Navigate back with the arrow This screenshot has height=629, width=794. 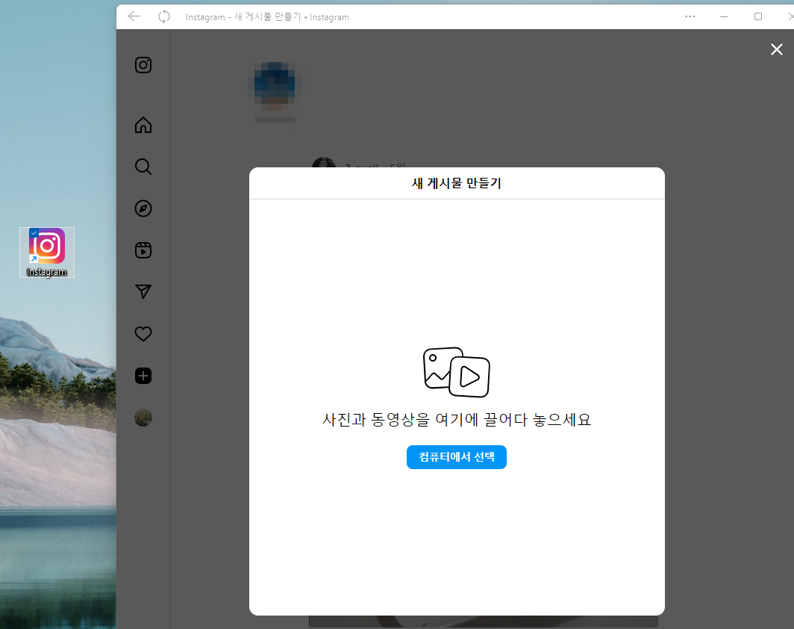134,16
